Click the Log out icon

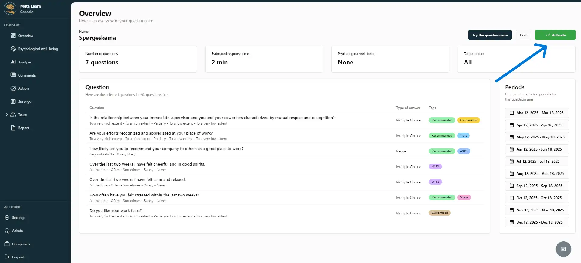[7, 257]
